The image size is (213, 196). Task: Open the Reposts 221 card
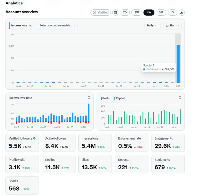132,164
